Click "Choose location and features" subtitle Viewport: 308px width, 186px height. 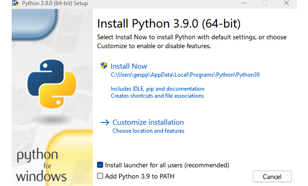click(x=148, y=131)
